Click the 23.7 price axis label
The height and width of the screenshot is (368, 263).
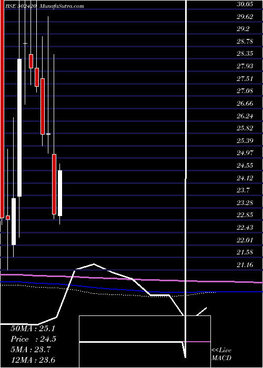(x=243, y=190)
